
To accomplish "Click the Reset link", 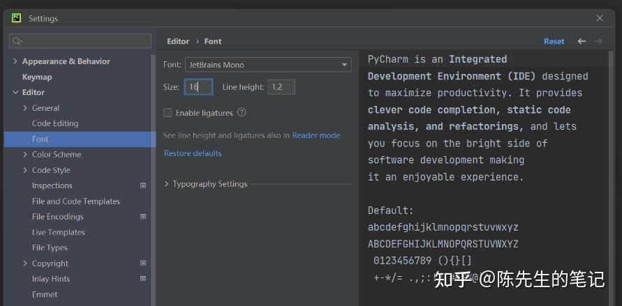I will [x=554, y=41].
